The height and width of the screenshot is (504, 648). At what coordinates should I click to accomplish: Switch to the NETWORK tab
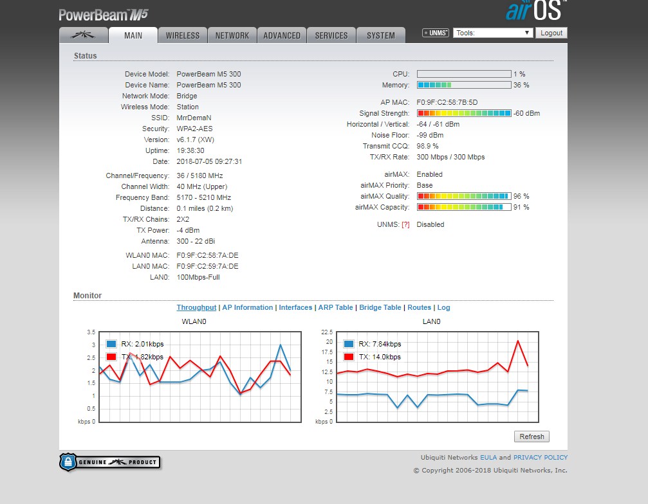coord(232,35)
